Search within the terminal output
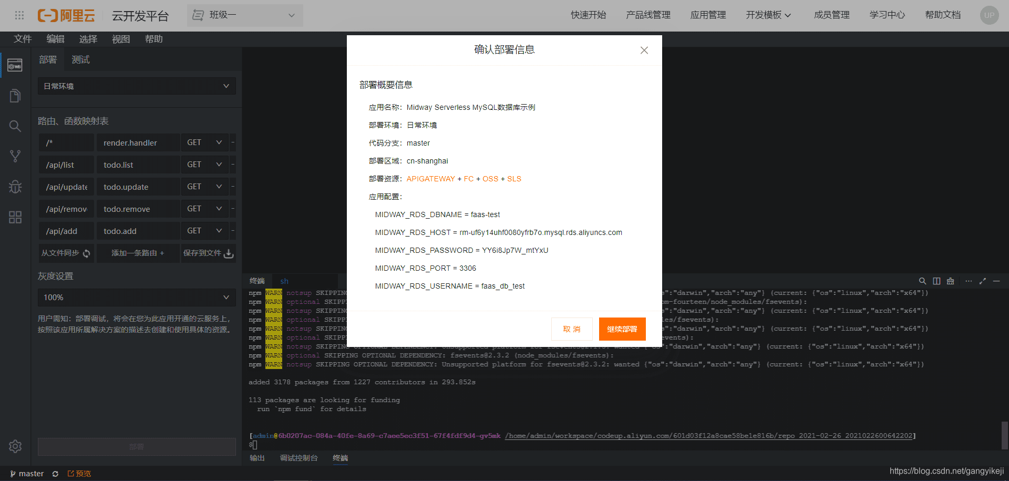This screenshot has width=1009, height=481. [922, 281]
